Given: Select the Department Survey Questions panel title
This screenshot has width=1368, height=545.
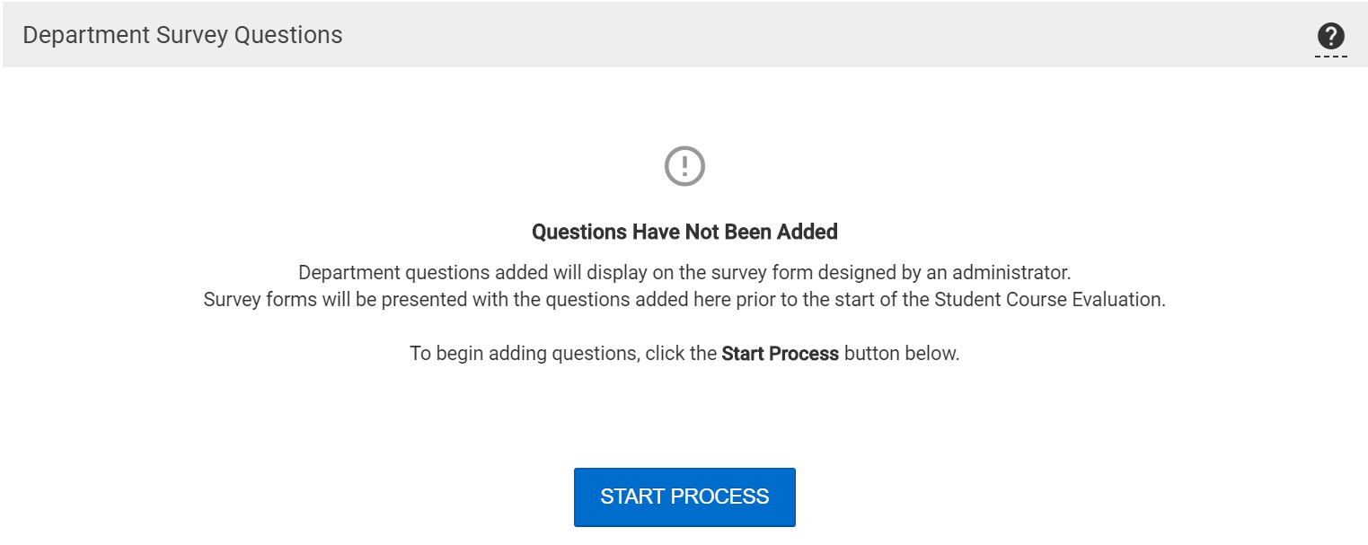Looking at the screenshot, I should click(182, 35).
